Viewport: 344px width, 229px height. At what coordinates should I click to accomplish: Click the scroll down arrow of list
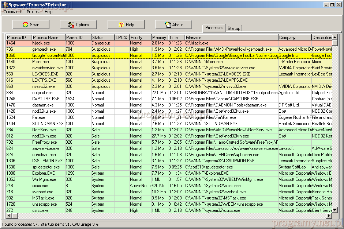(x=334, y=210)
